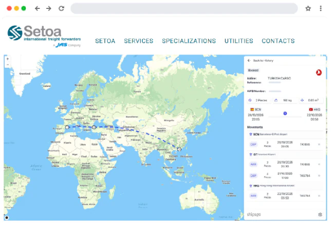The width and height of the screenshot is (331, 228).
Task: Click status dot on IST arrival row
Action: pyautogui.click(x=319, y=164)
